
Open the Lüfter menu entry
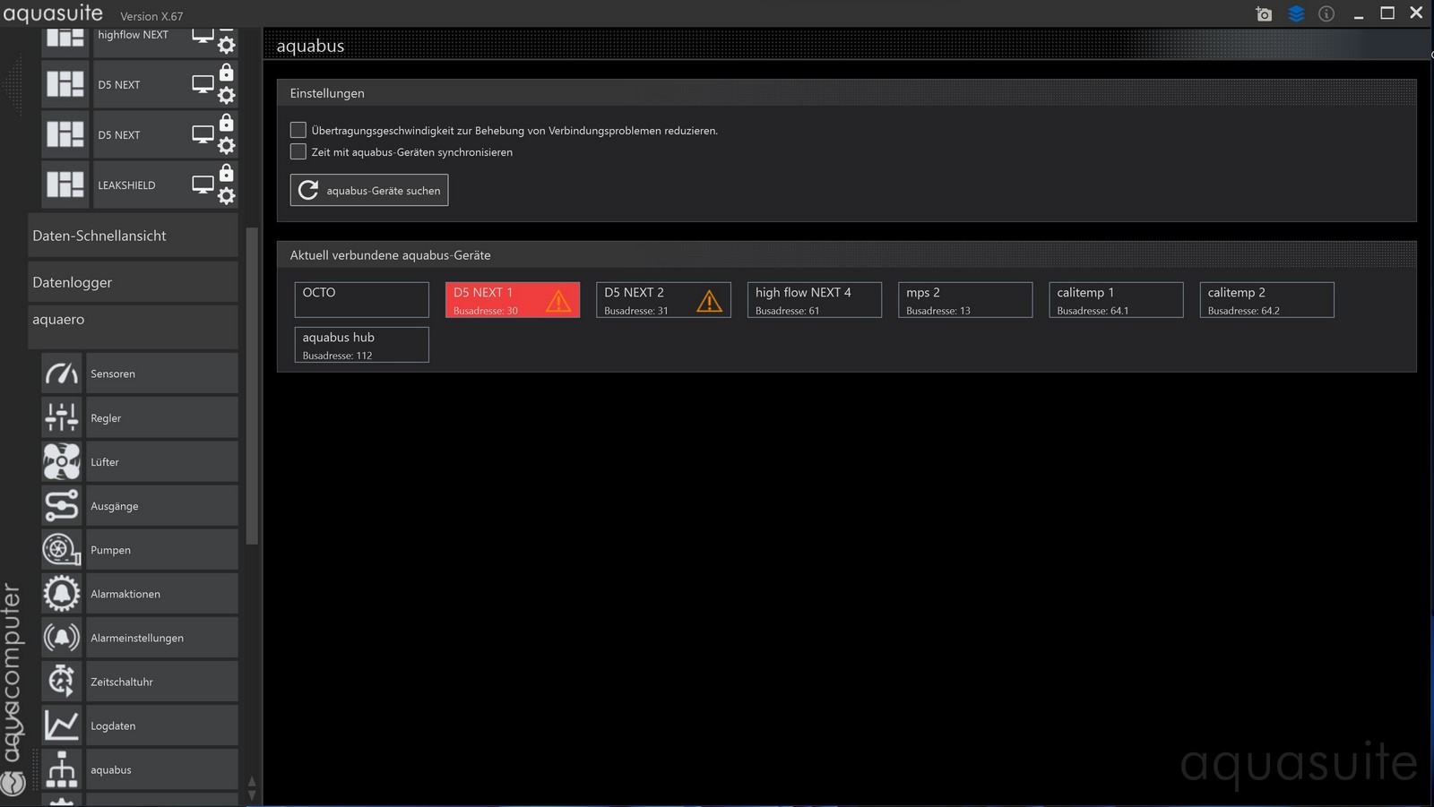(162, 461)
